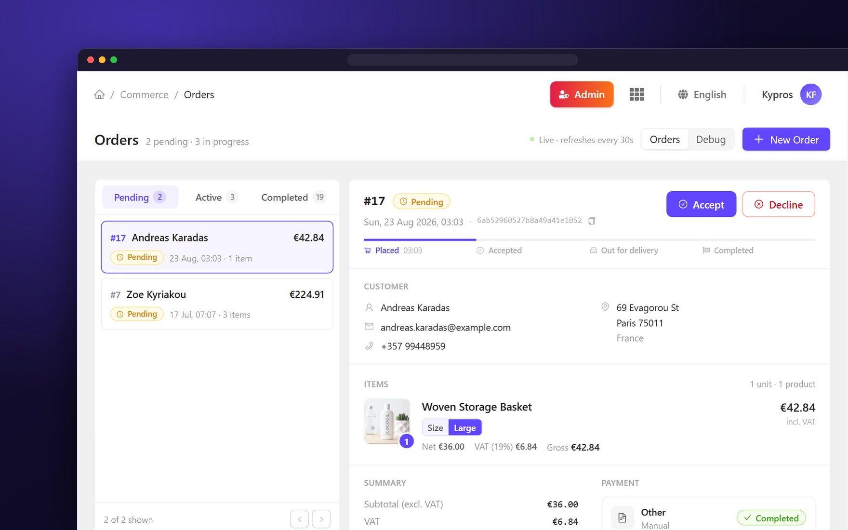Click the Subtotal (excl. VAT) row

pyautogui.click(x=471, y=504)
